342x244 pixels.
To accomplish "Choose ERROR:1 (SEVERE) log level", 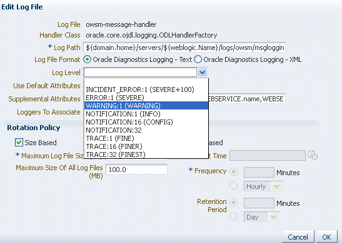I will [146, 98].
